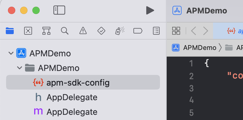Select the apm-sdk-config editor tab
Viewport: 243px width, 120px height.
click(228, 31)
